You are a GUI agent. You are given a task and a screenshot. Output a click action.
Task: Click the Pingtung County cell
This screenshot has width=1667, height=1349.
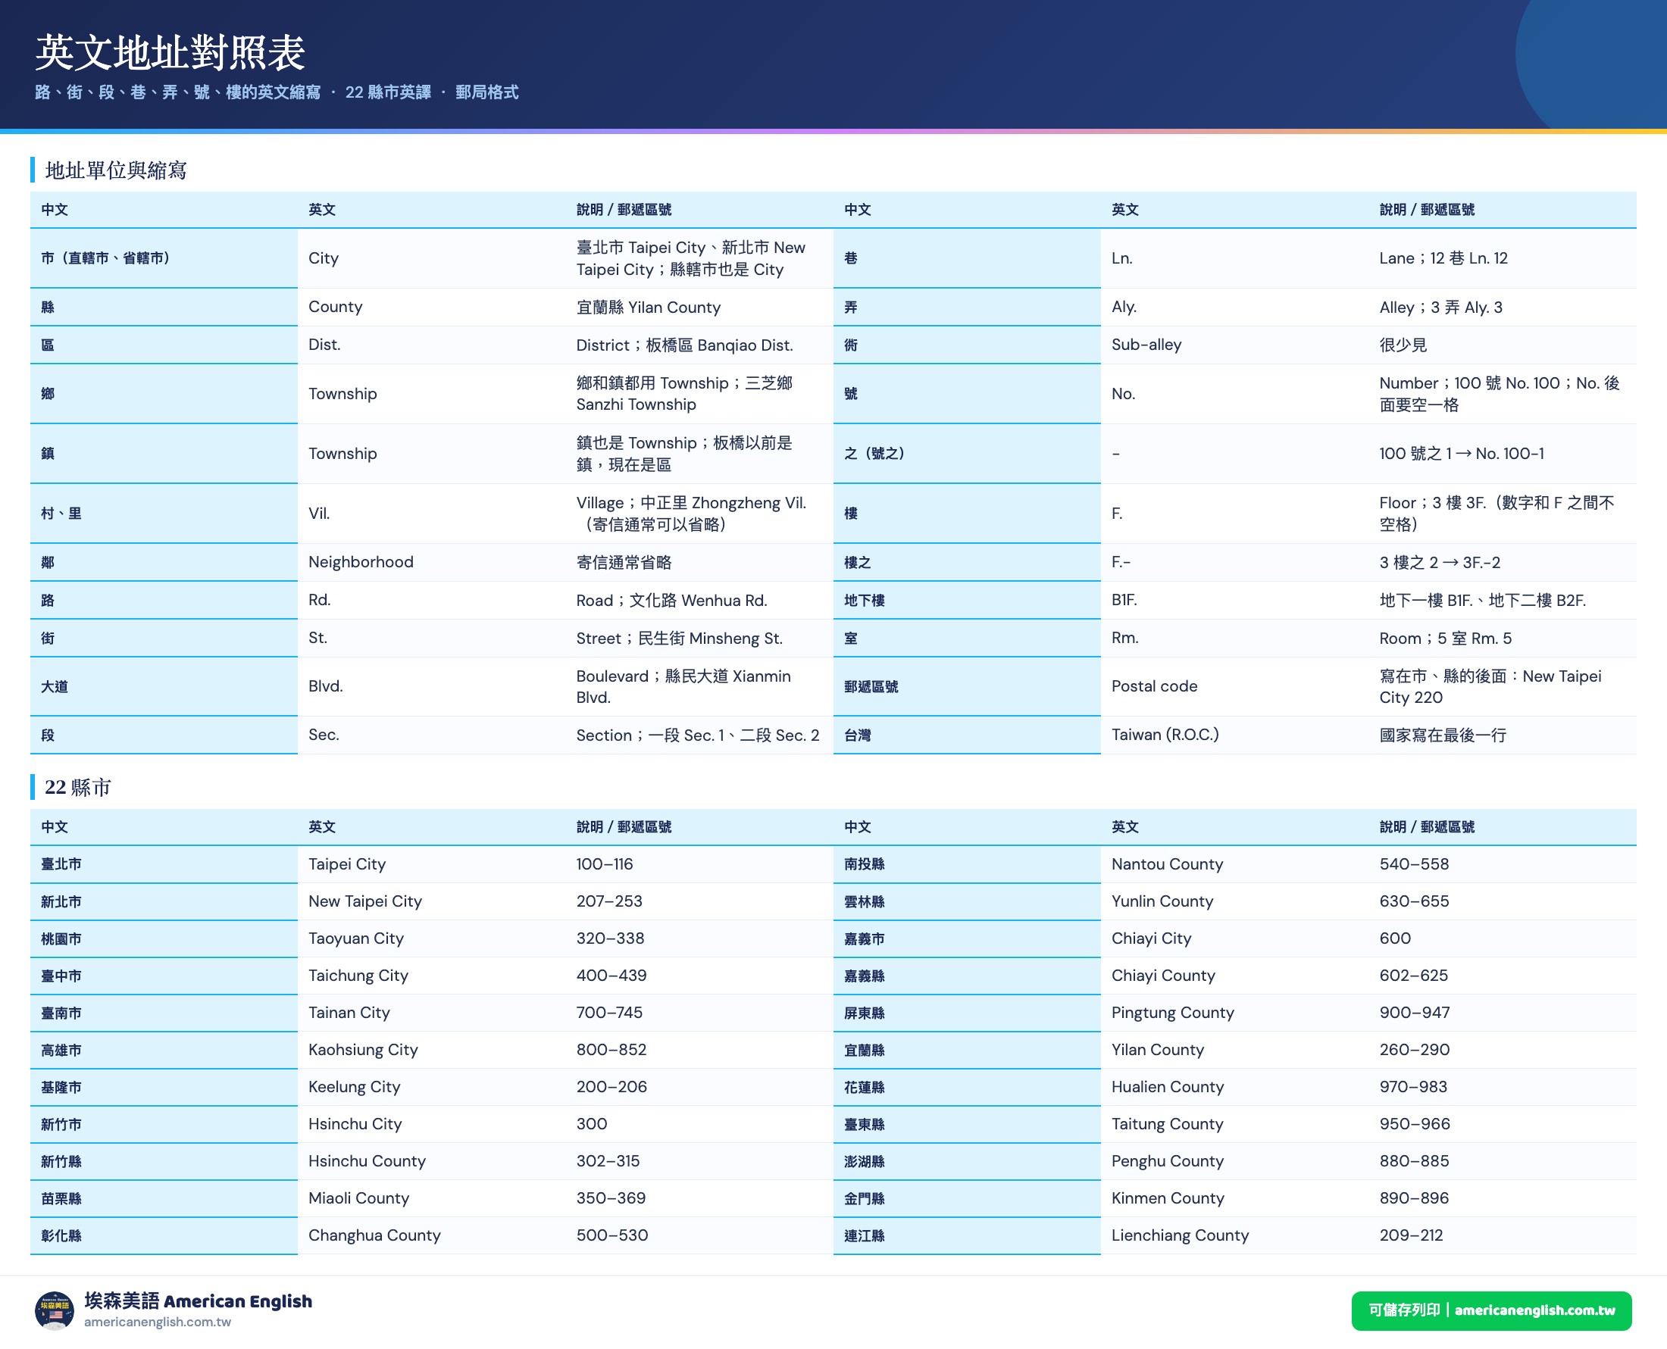tap(1235, 1013)
